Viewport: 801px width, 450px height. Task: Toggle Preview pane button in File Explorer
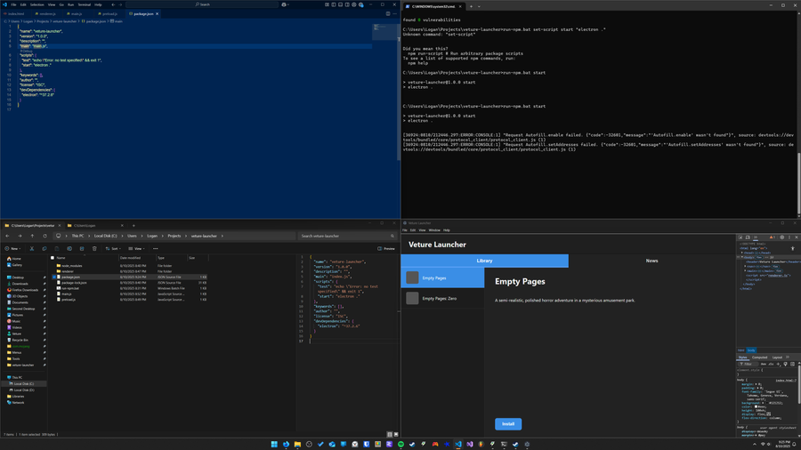point(386,248)
